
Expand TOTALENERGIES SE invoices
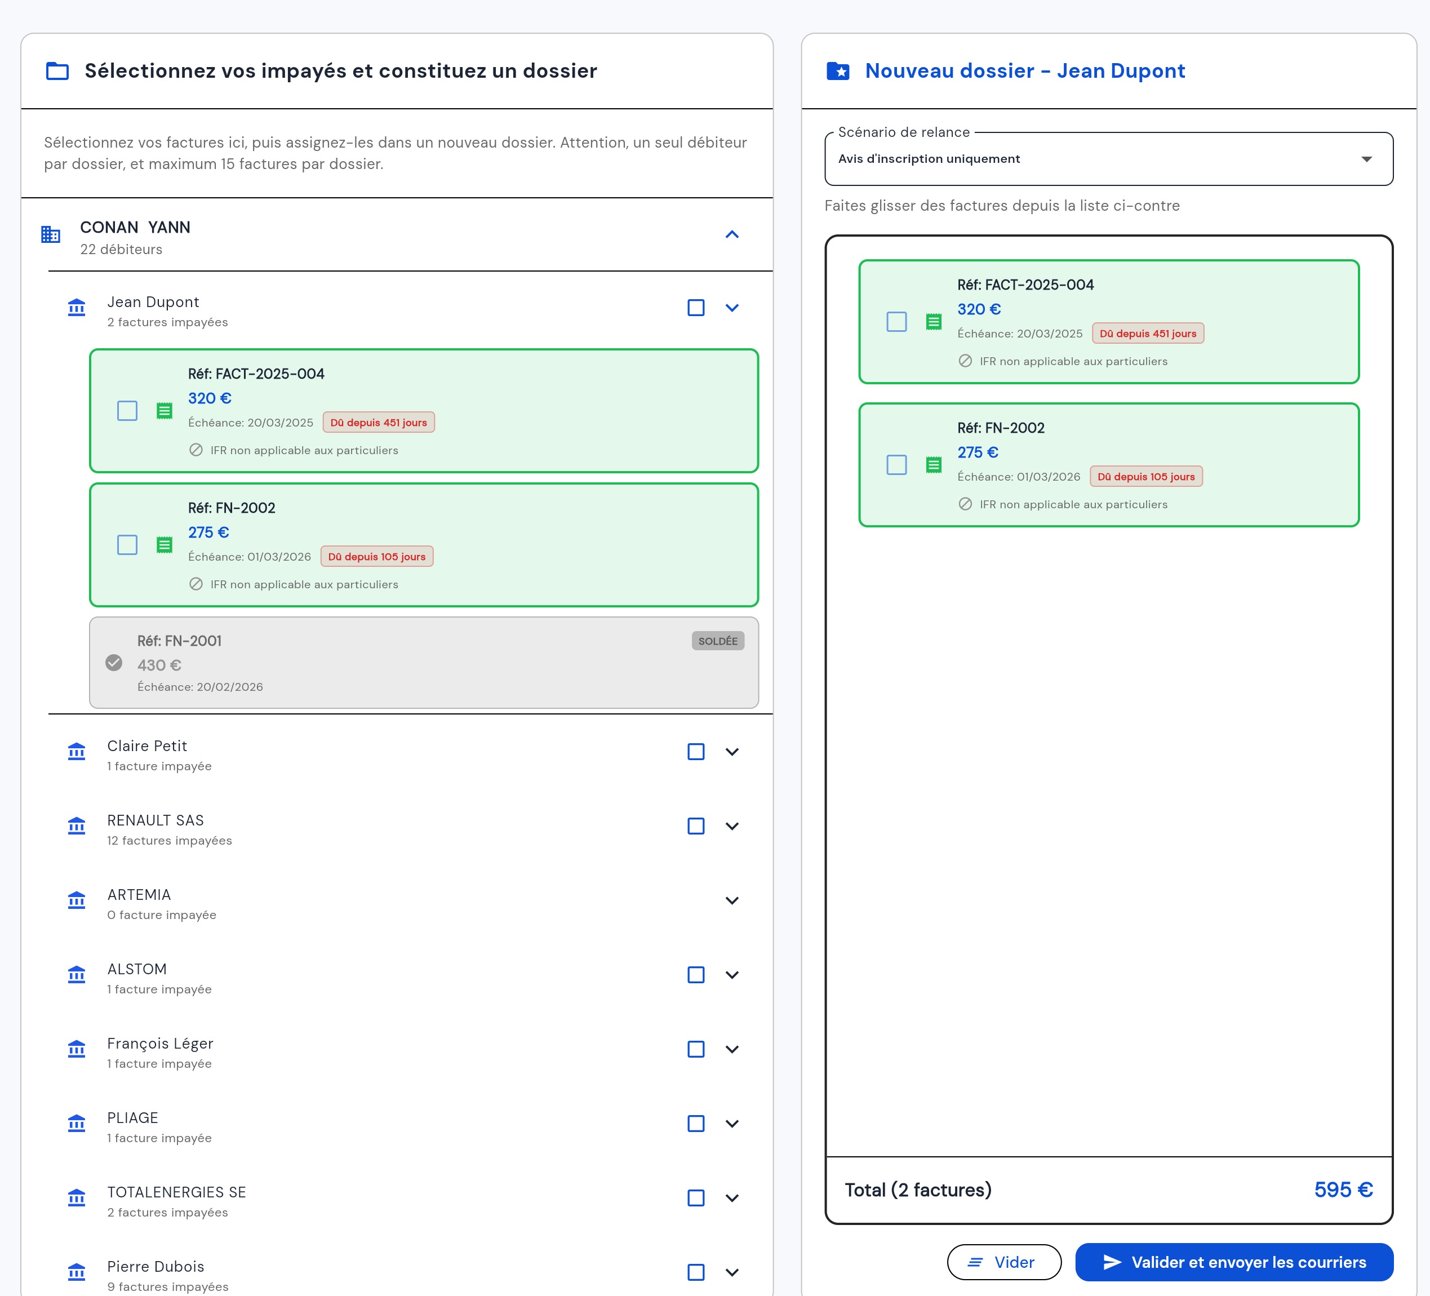click(732, 1198)
